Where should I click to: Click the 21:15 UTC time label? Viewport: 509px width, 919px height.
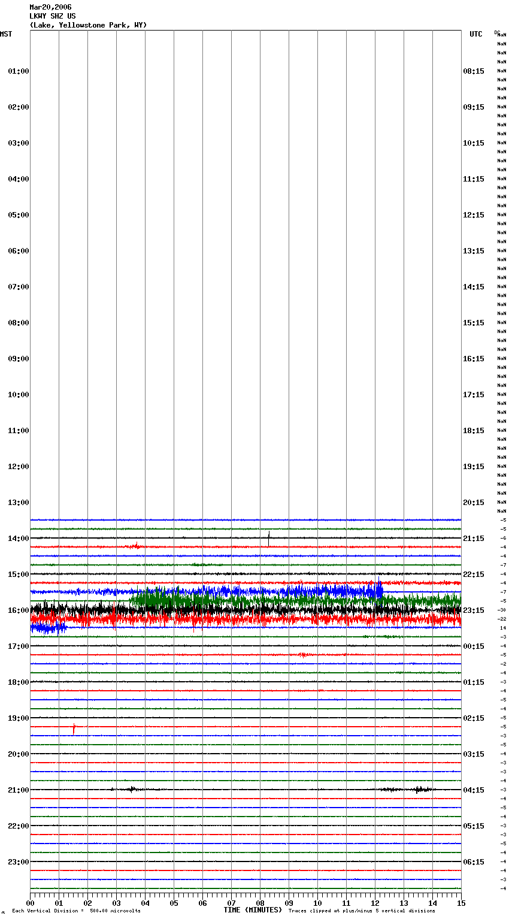(x=474, y=539)
